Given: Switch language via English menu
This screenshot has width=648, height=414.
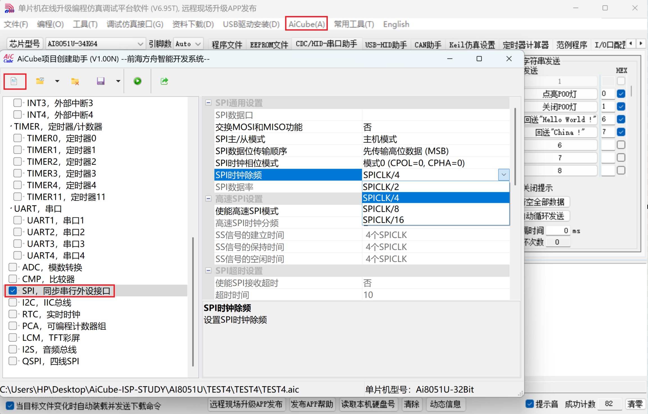Looking at the screenshot, I should [396, 24].
